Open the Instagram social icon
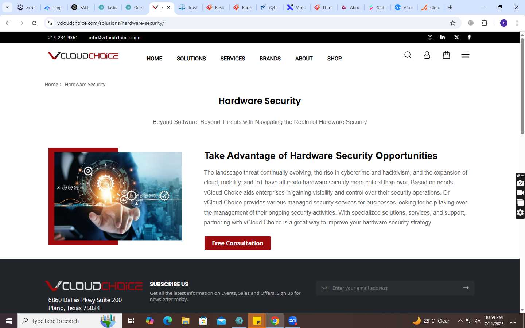525x328 pixels. (x=430, y=37)
